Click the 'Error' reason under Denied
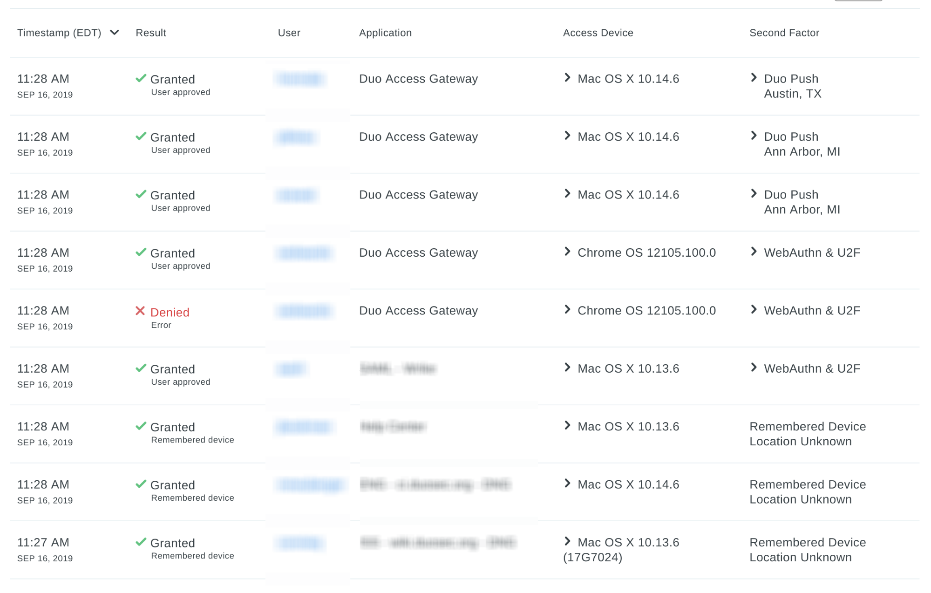 point(161,325)
